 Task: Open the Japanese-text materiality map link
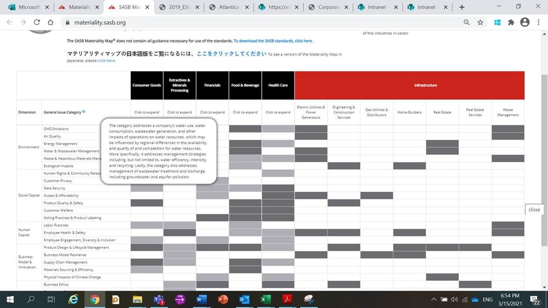coord(231,54)
